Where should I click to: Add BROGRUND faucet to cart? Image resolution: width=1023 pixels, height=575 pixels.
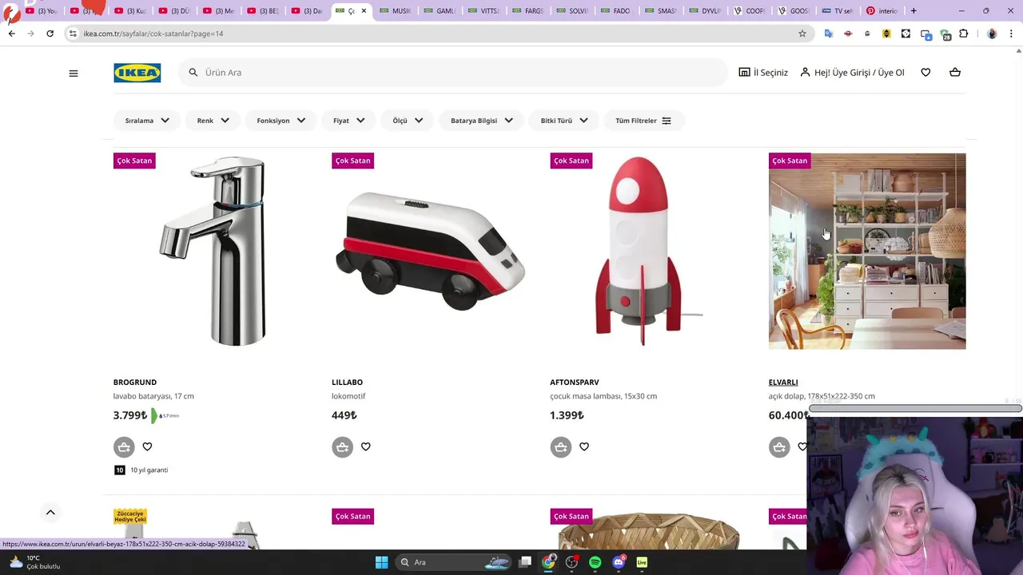click(x=124, y=447)
